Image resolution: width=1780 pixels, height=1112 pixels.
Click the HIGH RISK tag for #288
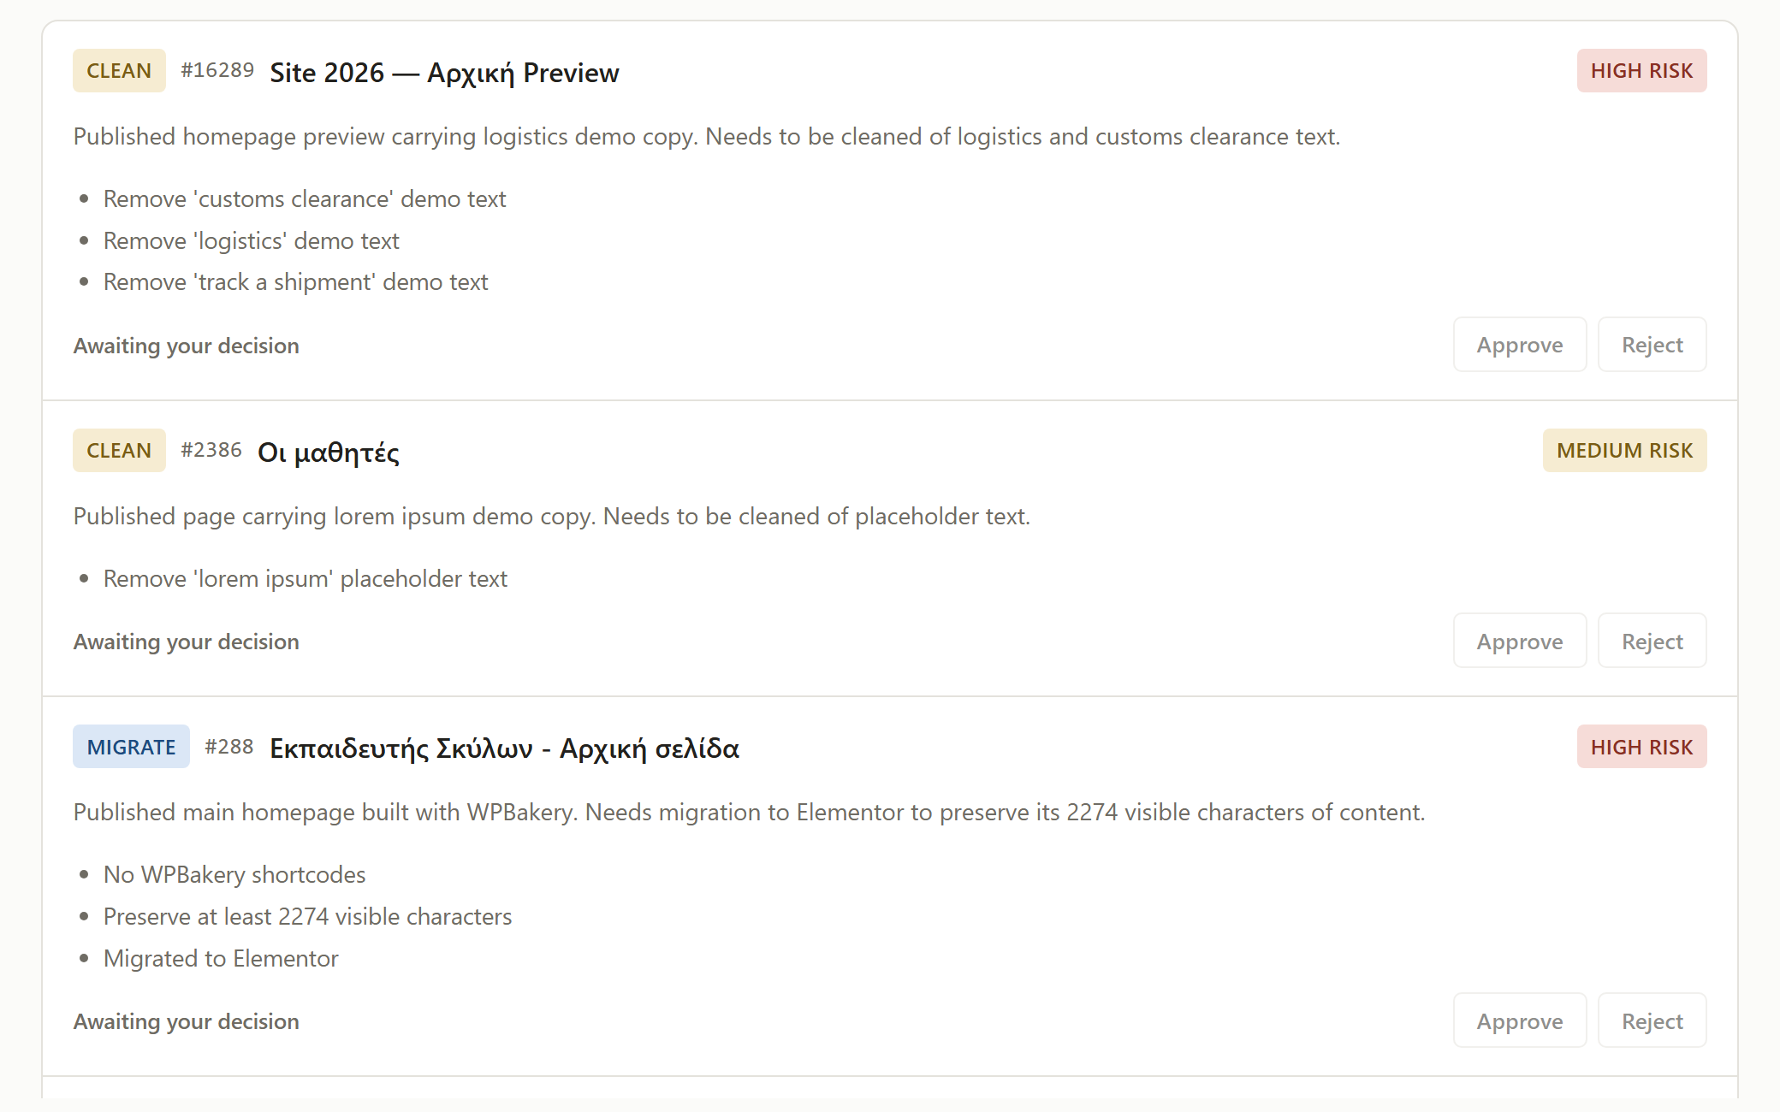click(x=1641, y=747)
